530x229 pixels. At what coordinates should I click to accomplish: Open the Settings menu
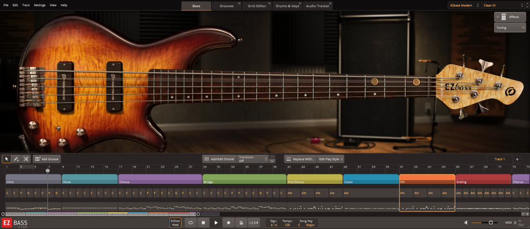39,5
